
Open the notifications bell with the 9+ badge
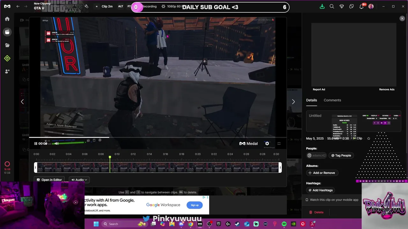[x=362, y=6]
